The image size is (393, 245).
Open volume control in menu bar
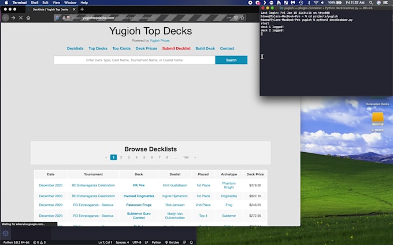click(x=322, y=2)
